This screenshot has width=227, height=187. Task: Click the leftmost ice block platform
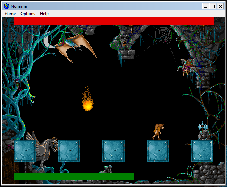[x=24, y=151]
